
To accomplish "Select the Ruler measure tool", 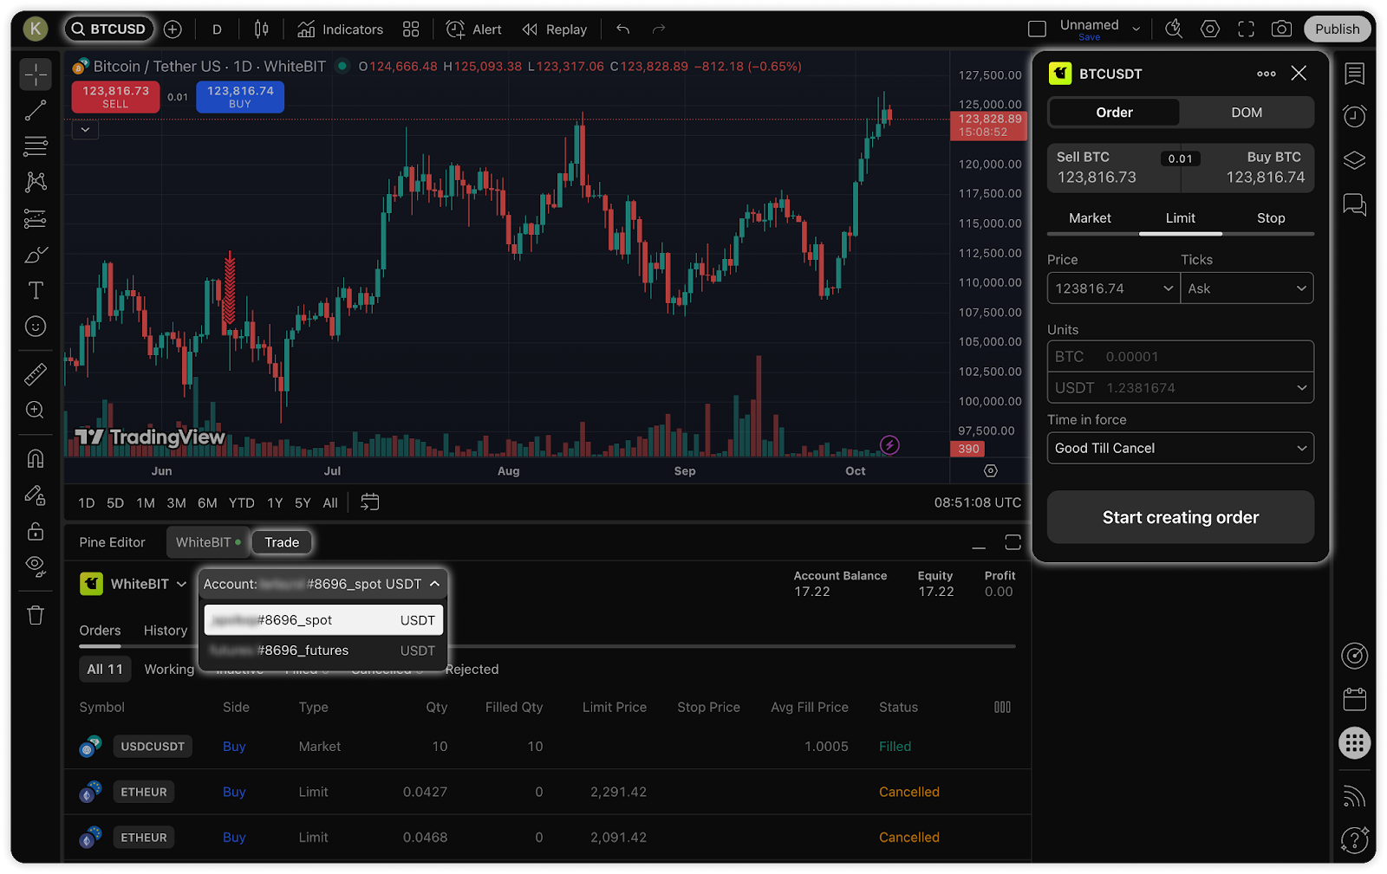I will coord(36,374).
